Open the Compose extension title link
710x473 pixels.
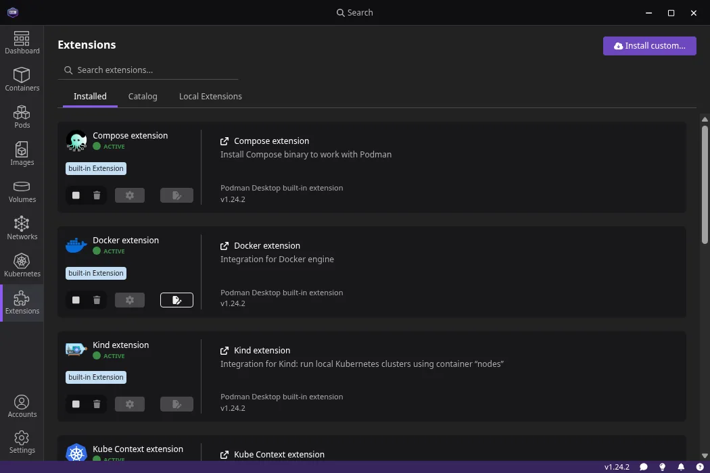[x=272, y=141]
